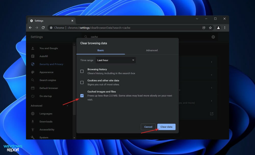Viewport: 255px width, 155px height.
Task: Click the browser forward arrow
Action: [37, 28]
